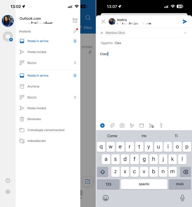This screenshot has height=207, width=192.
Task: Tap the shift key on keyboard
Action: coord(103,172)
